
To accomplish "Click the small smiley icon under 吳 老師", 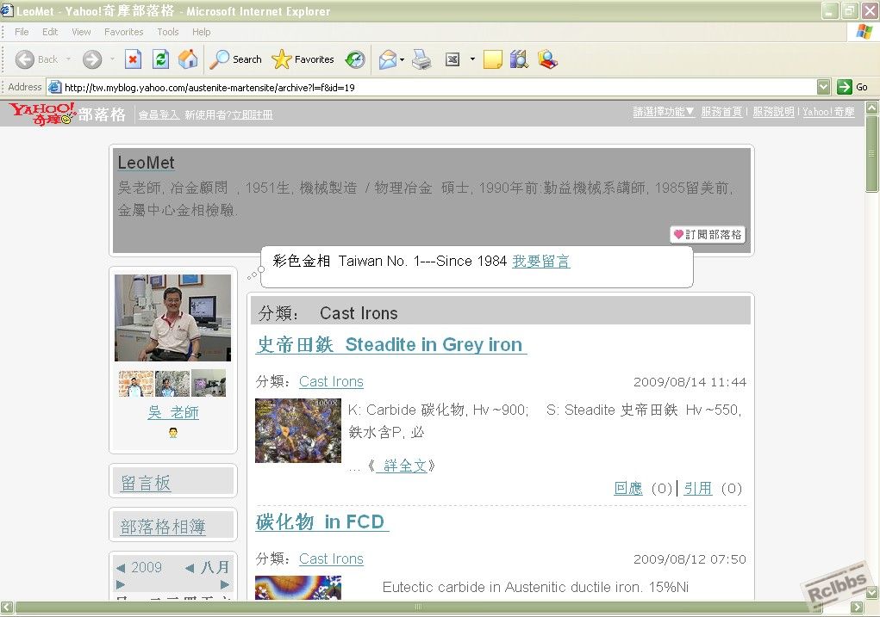I will (173, 433).
